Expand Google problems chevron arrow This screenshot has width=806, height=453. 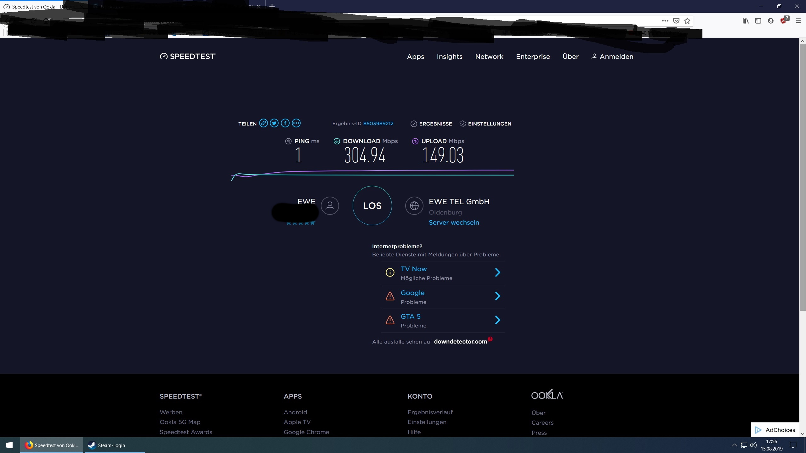tap(497, 296)
